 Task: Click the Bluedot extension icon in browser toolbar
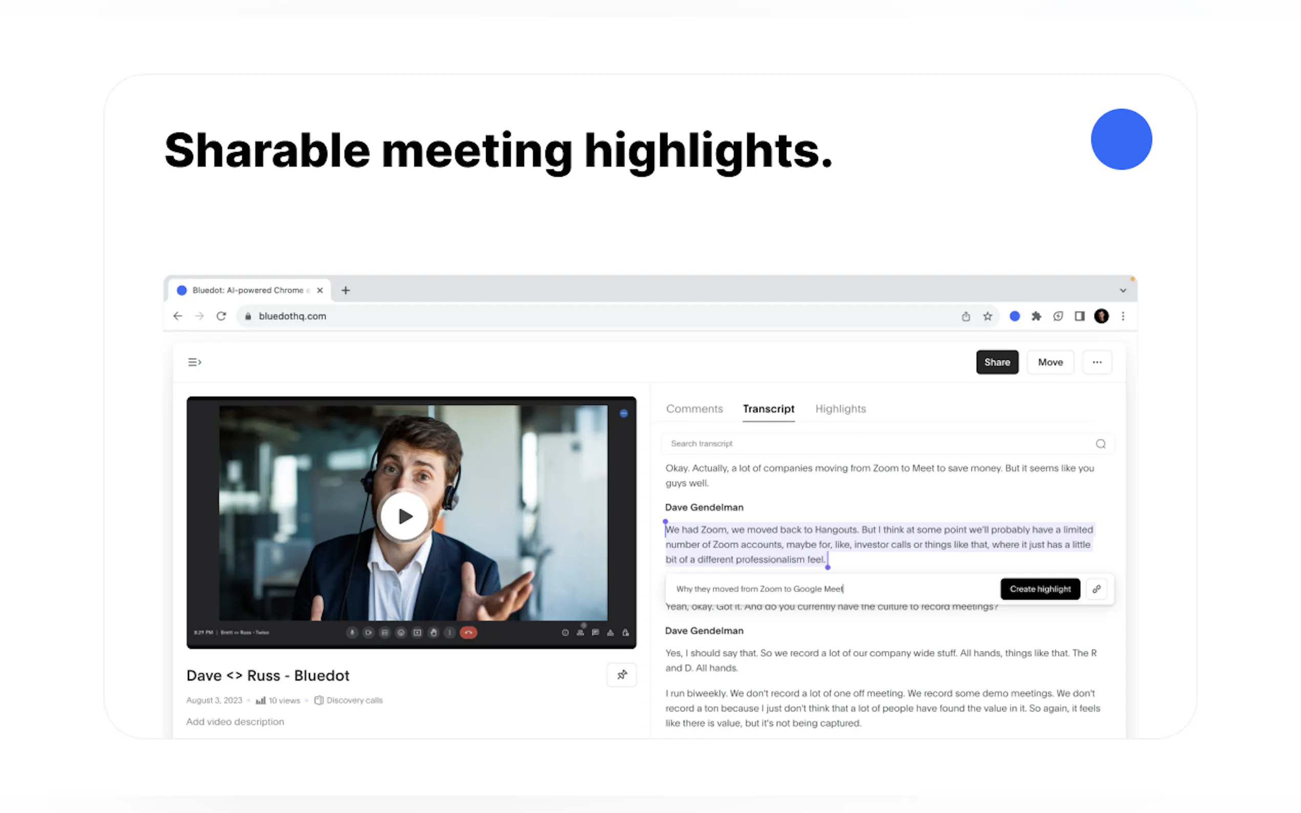click(1014, 316)
